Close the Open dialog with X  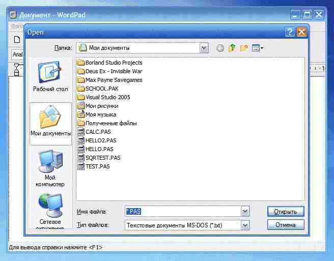(x=301, y=33)
